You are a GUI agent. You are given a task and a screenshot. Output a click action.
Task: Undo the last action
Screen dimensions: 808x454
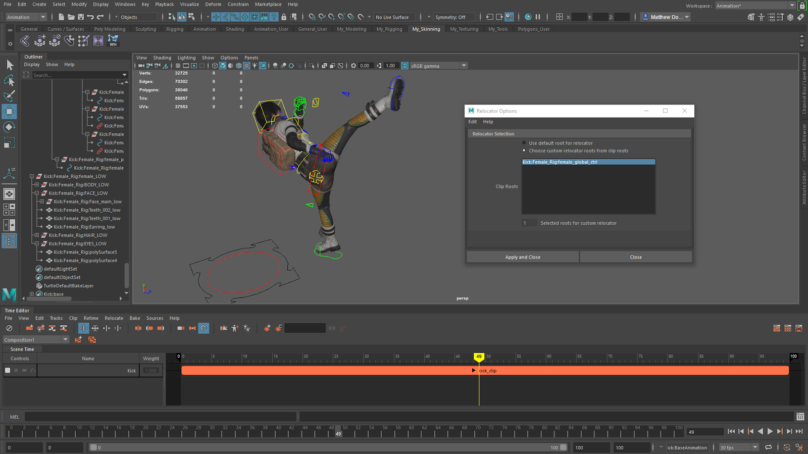(x=90, y=17)
